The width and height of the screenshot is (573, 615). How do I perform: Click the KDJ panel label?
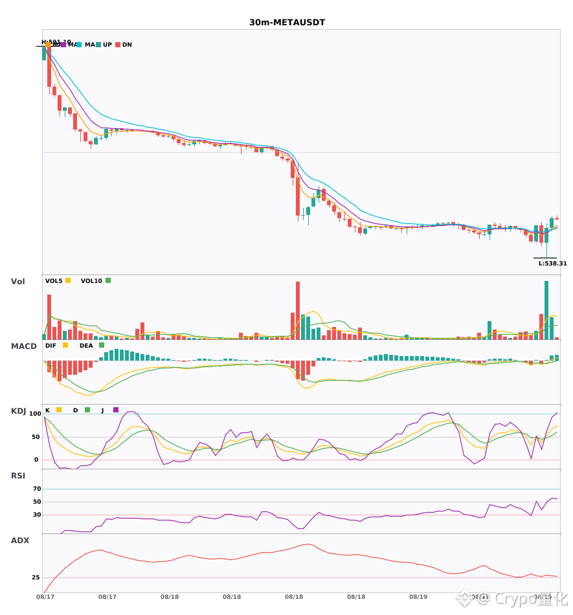pos(18,411)
